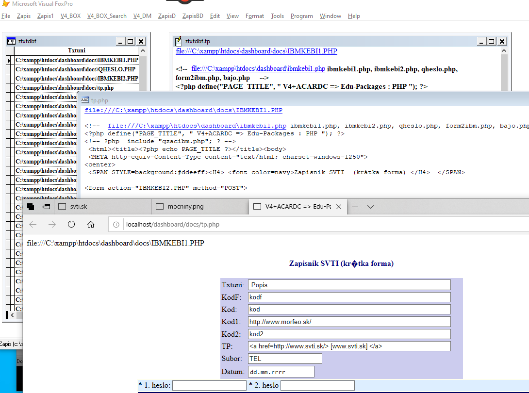Open a new browser tab with plus icon
The image size is (529, 393).
355,207
